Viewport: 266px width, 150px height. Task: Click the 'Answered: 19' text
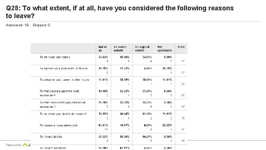[x=17, y=25]
